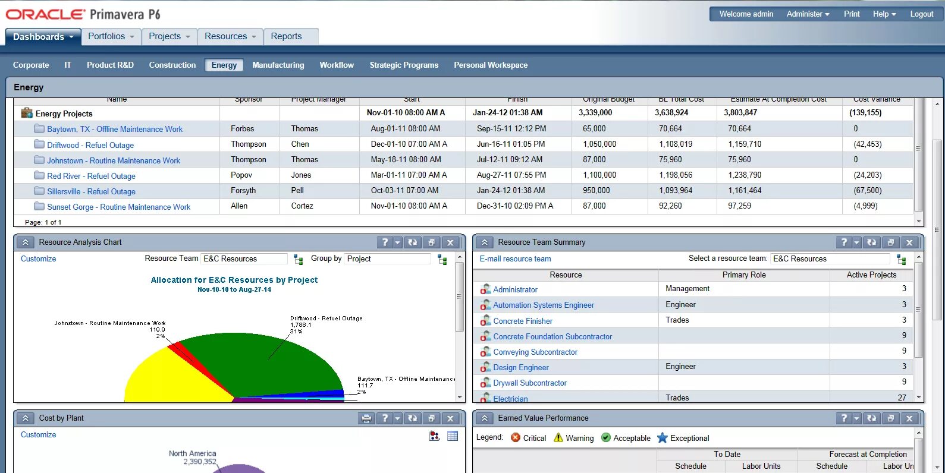Switch to the Personal Workspace dashboard
Screen dimensions: 945x473
[x=491, y=65]
